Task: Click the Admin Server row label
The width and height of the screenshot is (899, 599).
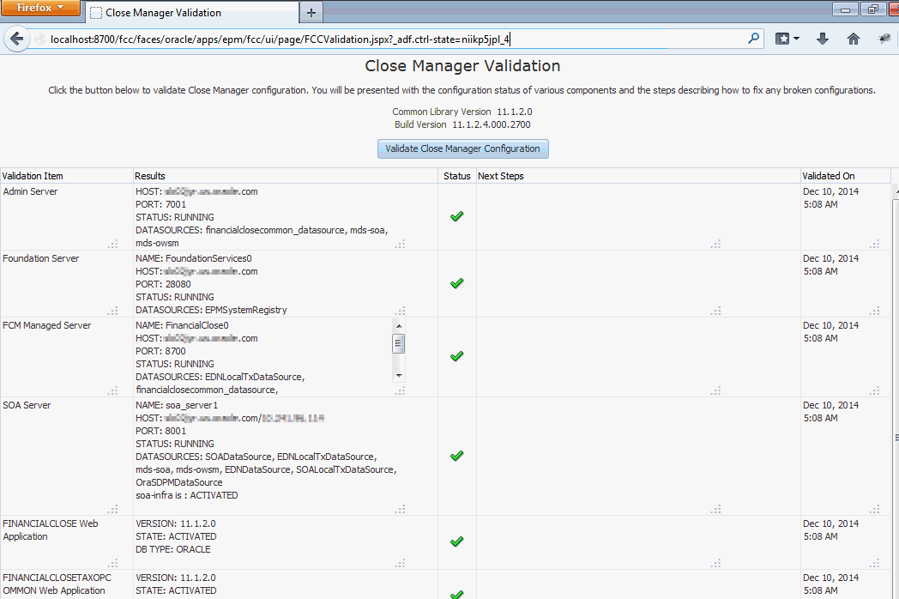Action: coord(30,191)
